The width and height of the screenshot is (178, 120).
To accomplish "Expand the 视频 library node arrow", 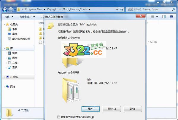I will point(7,53).
